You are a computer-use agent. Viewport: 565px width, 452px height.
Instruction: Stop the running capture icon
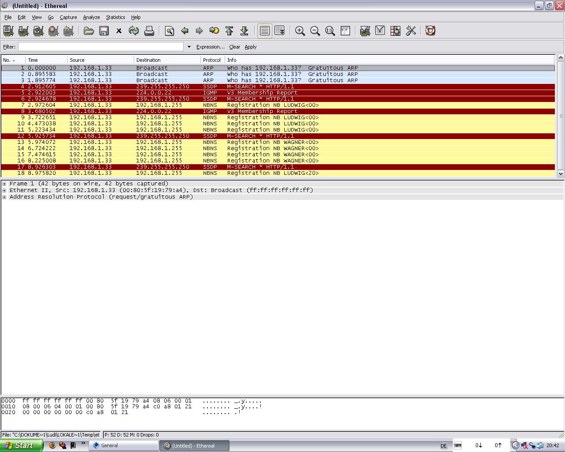pos(53,30)
